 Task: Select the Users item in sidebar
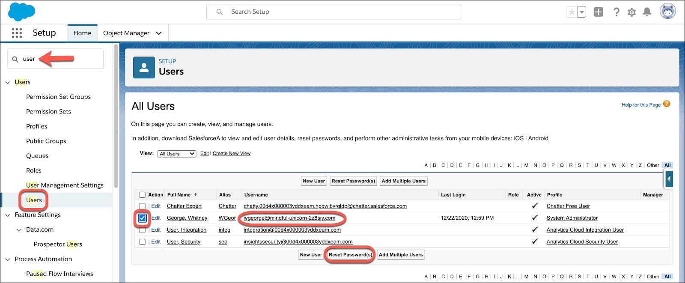(34, 200)
